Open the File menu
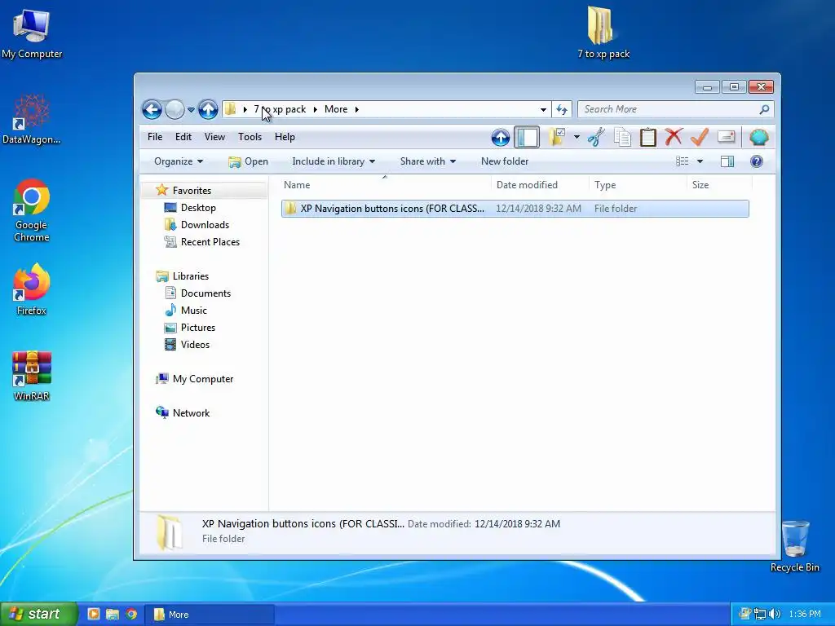This screenshot has width=835, height=626. pyautogui.click(x=155, y=137)
